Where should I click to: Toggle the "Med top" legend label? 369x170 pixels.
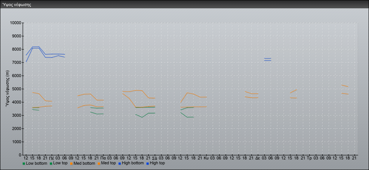click(109, 163)
